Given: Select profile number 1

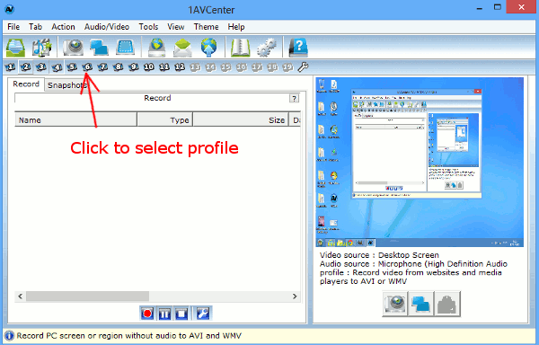Looking at the screenshot, I should point(10,66).
